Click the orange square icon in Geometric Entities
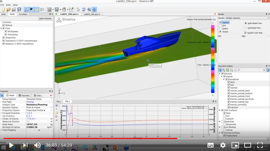Screen dimensions: 270x151 click(264, 70)
